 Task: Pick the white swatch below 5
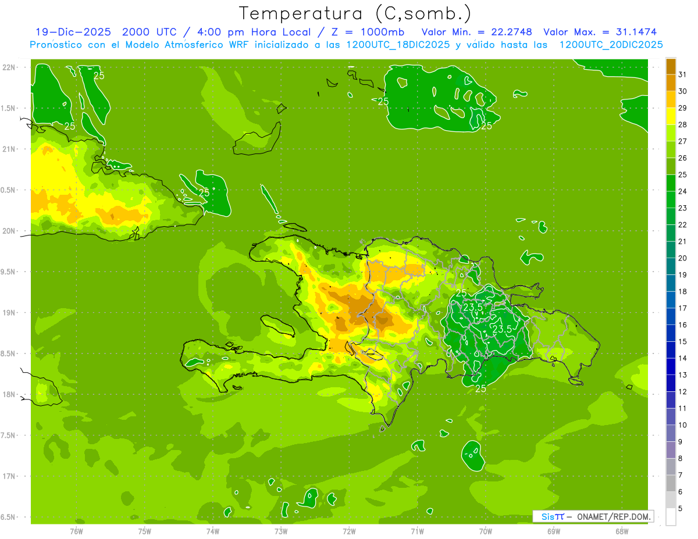(x=671, y=517)
